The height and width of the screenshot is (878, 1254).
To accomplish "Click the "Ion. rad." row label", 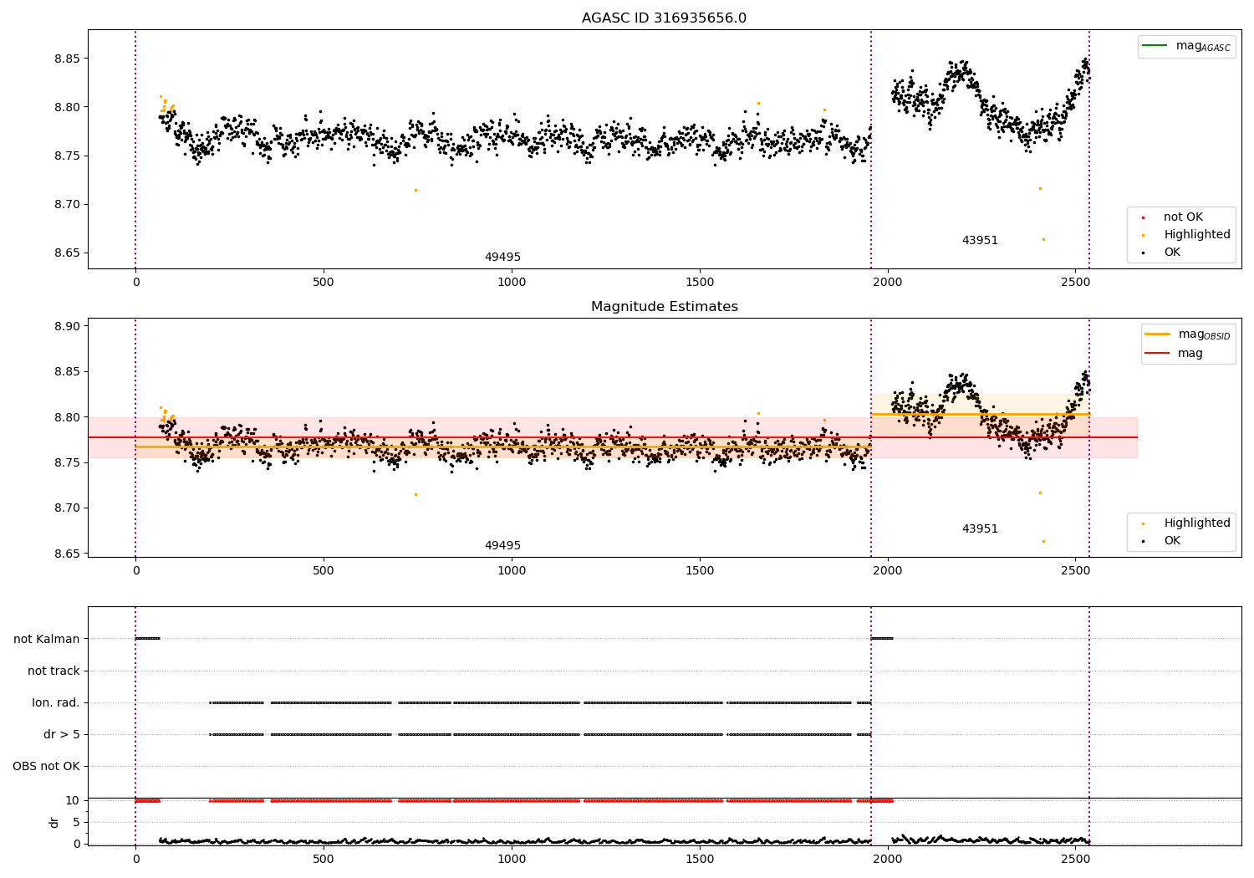I will (56, 703).
